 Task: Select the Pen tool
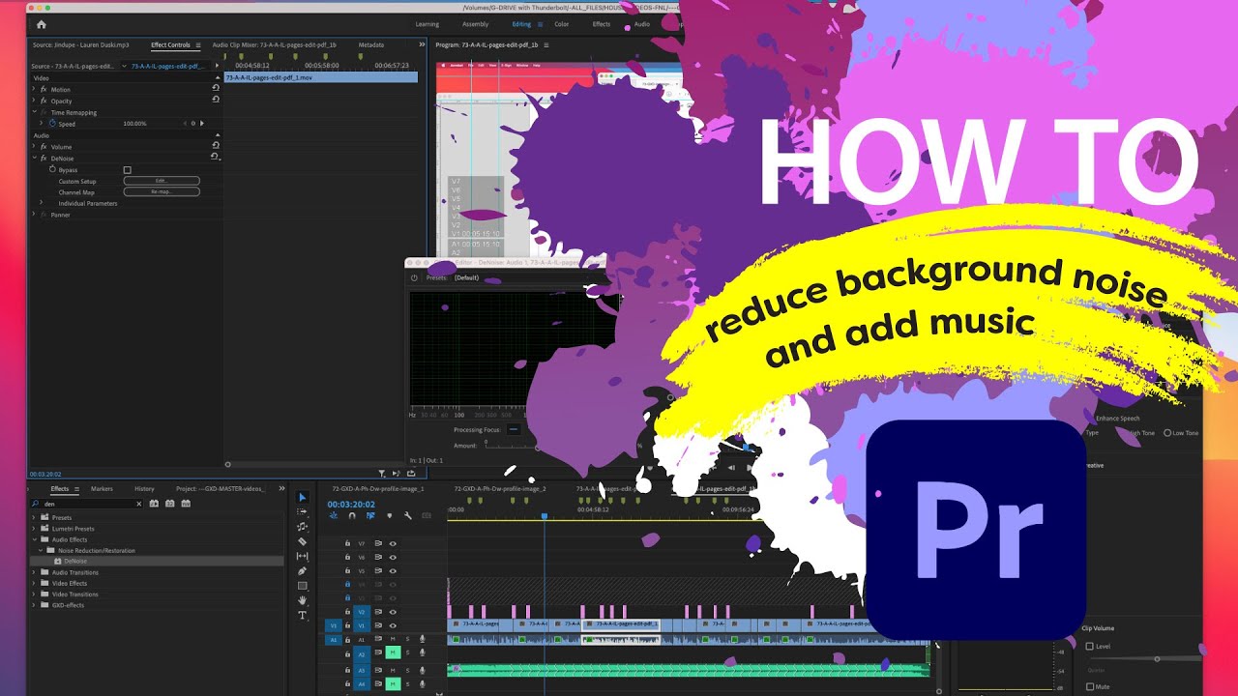pyautogui.click(x=302, y=570)
